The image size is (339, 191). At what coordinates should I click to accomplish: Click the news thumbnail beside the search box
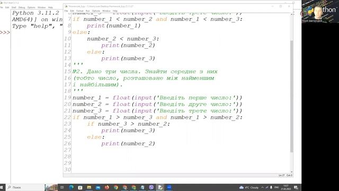click(x=51, y=187)
